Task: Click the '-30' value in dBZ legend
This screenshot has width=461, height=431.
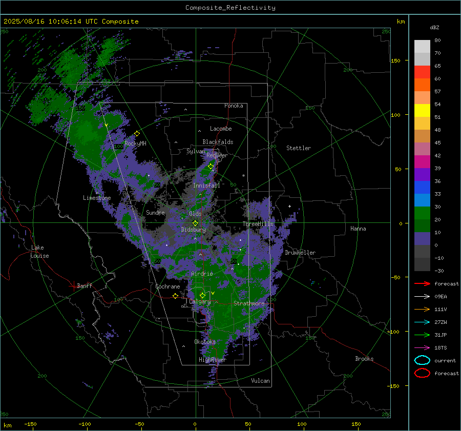Action: [439, 271]
